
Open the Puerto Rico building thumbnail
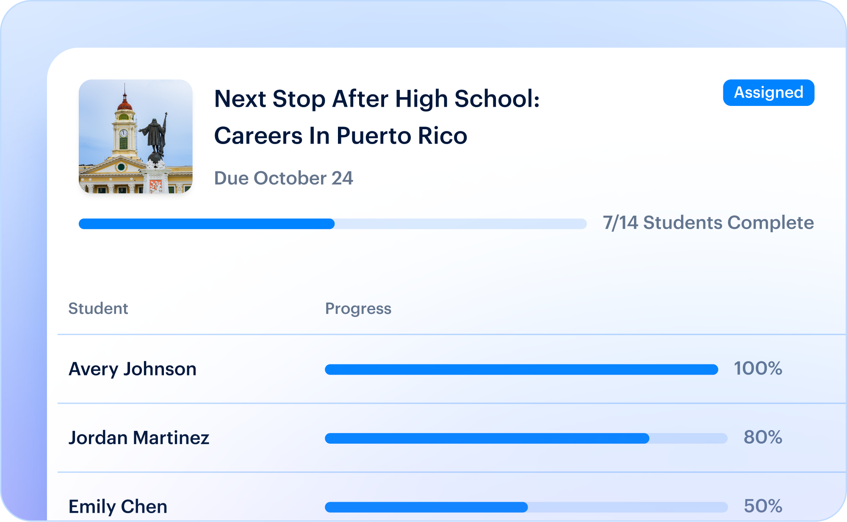point(136,136)
